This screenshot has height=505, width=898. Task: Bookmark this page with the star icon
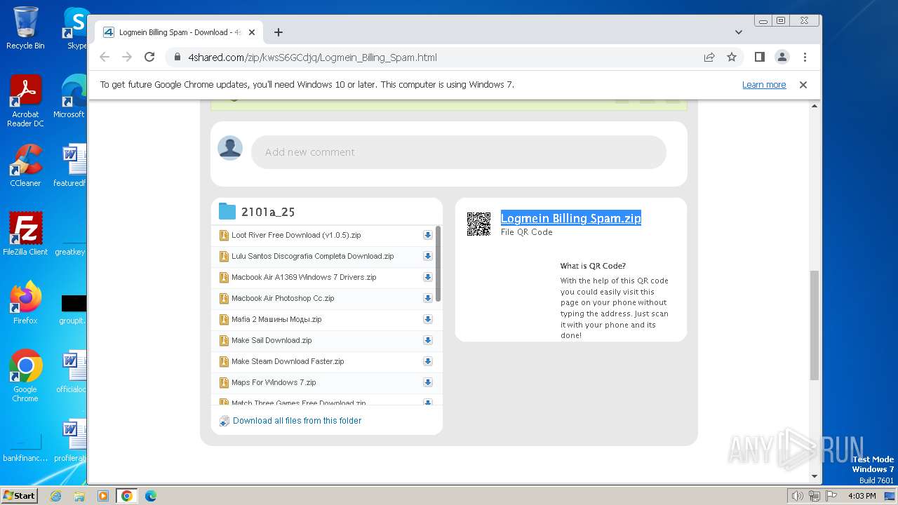[732, 57]
